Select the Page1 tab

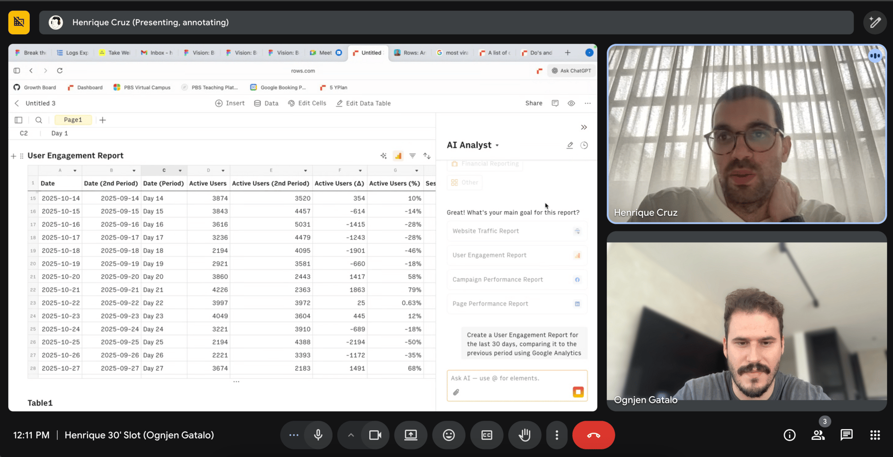(73, 120)
